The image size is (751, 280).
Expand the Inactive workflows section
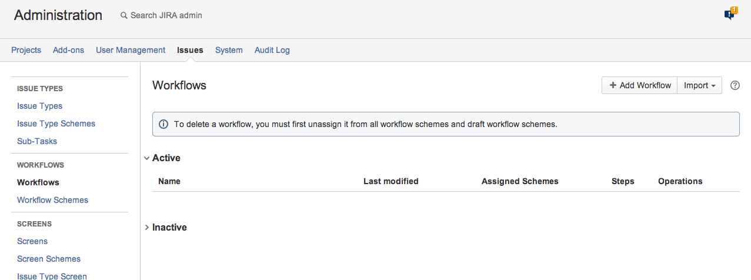coord(146,227)
